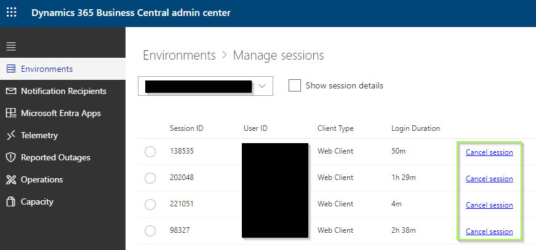Select radio button for session 98327

click(x=150, y=231)
